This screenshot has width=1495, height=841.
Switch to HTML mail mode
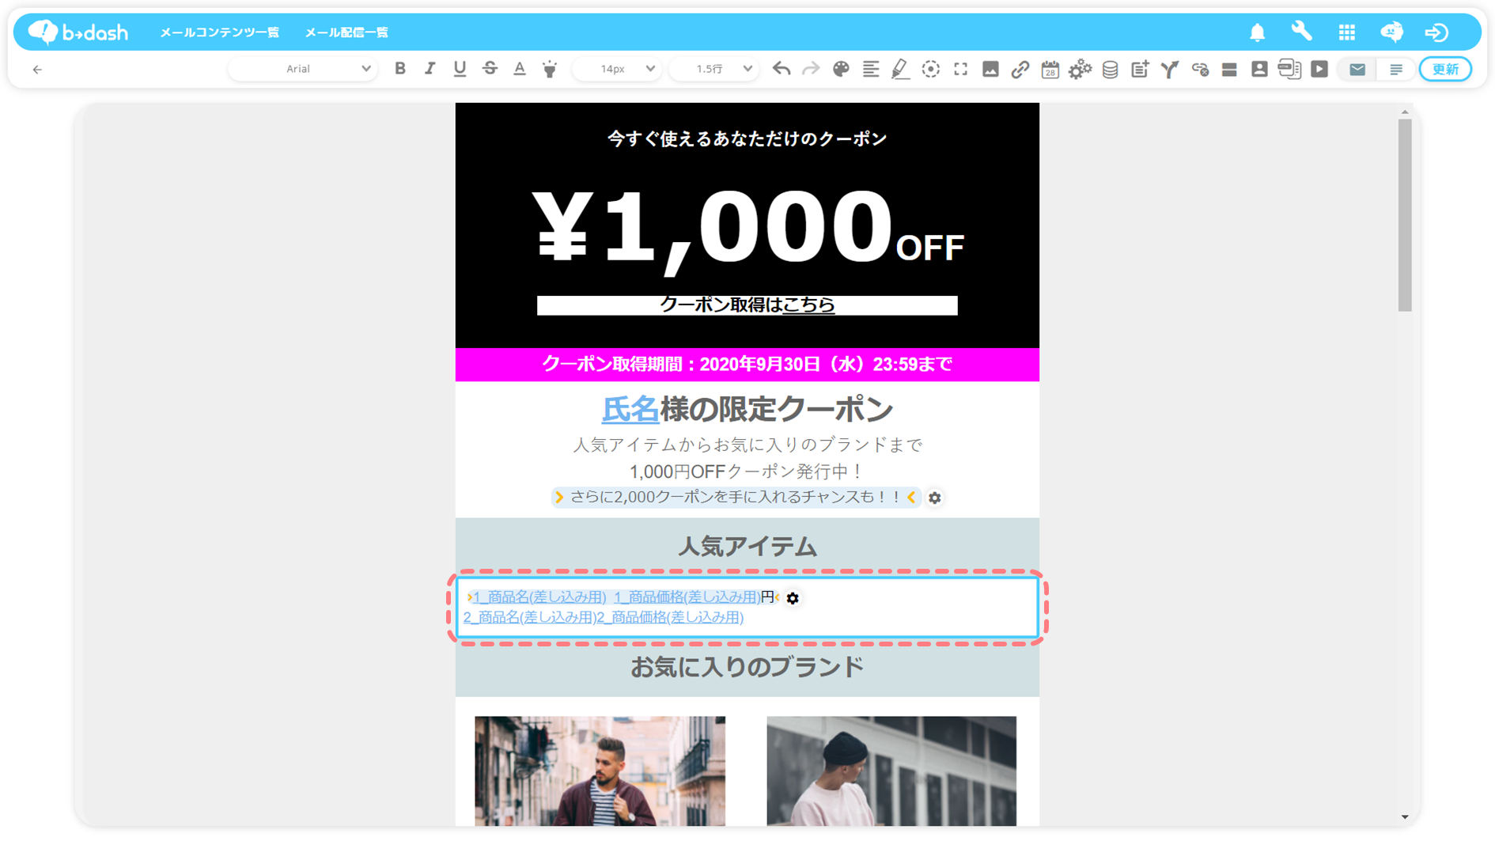1357,70
